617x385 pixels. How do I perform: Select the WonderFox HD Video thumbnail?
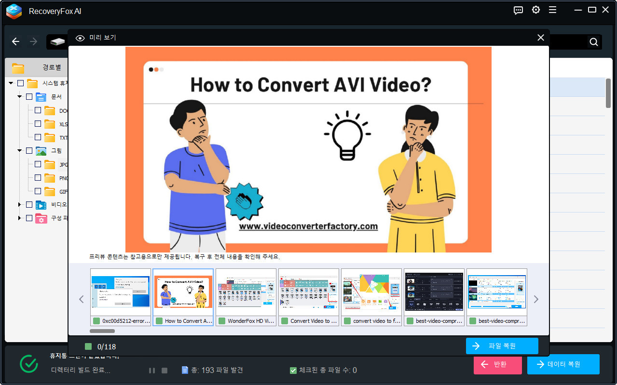point(246,297)
